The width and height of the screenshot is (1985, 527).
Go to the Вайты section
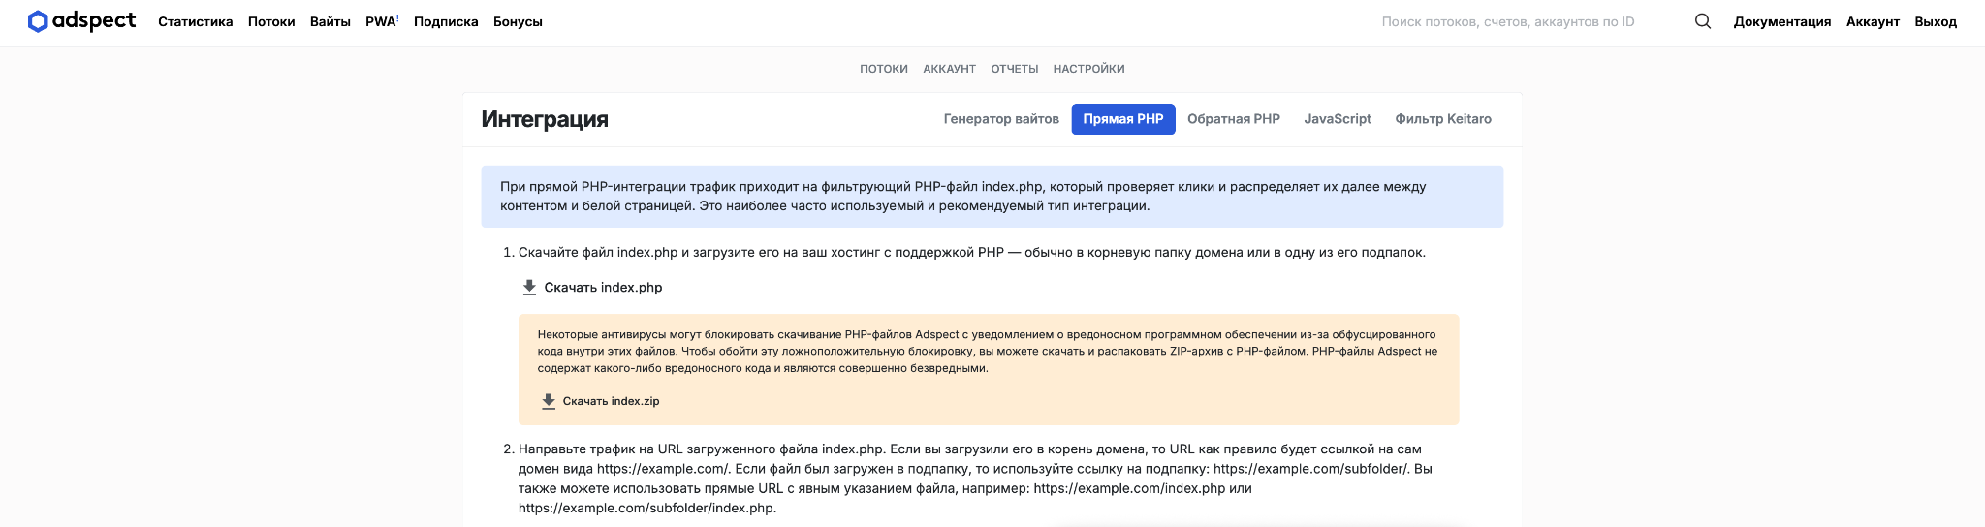[x=331, y=21]
